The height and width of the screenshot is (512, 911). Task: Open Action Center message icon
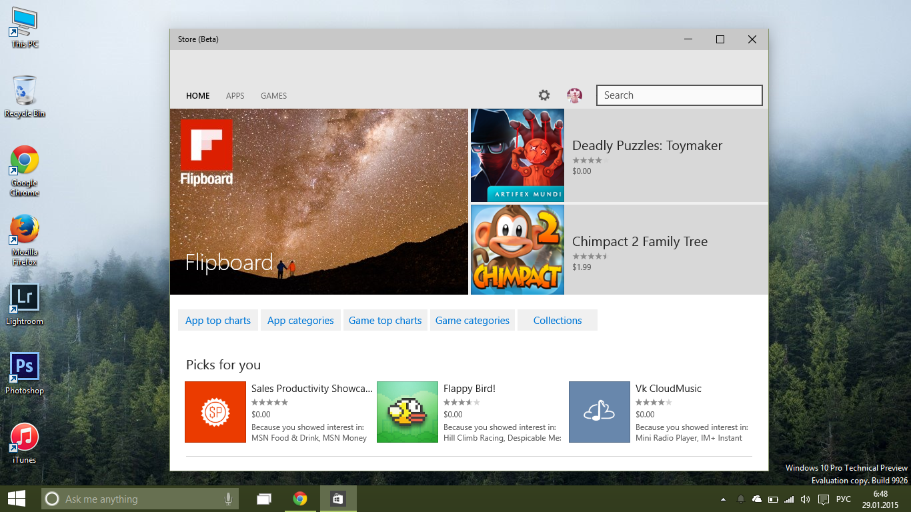(x=824, y=499)
